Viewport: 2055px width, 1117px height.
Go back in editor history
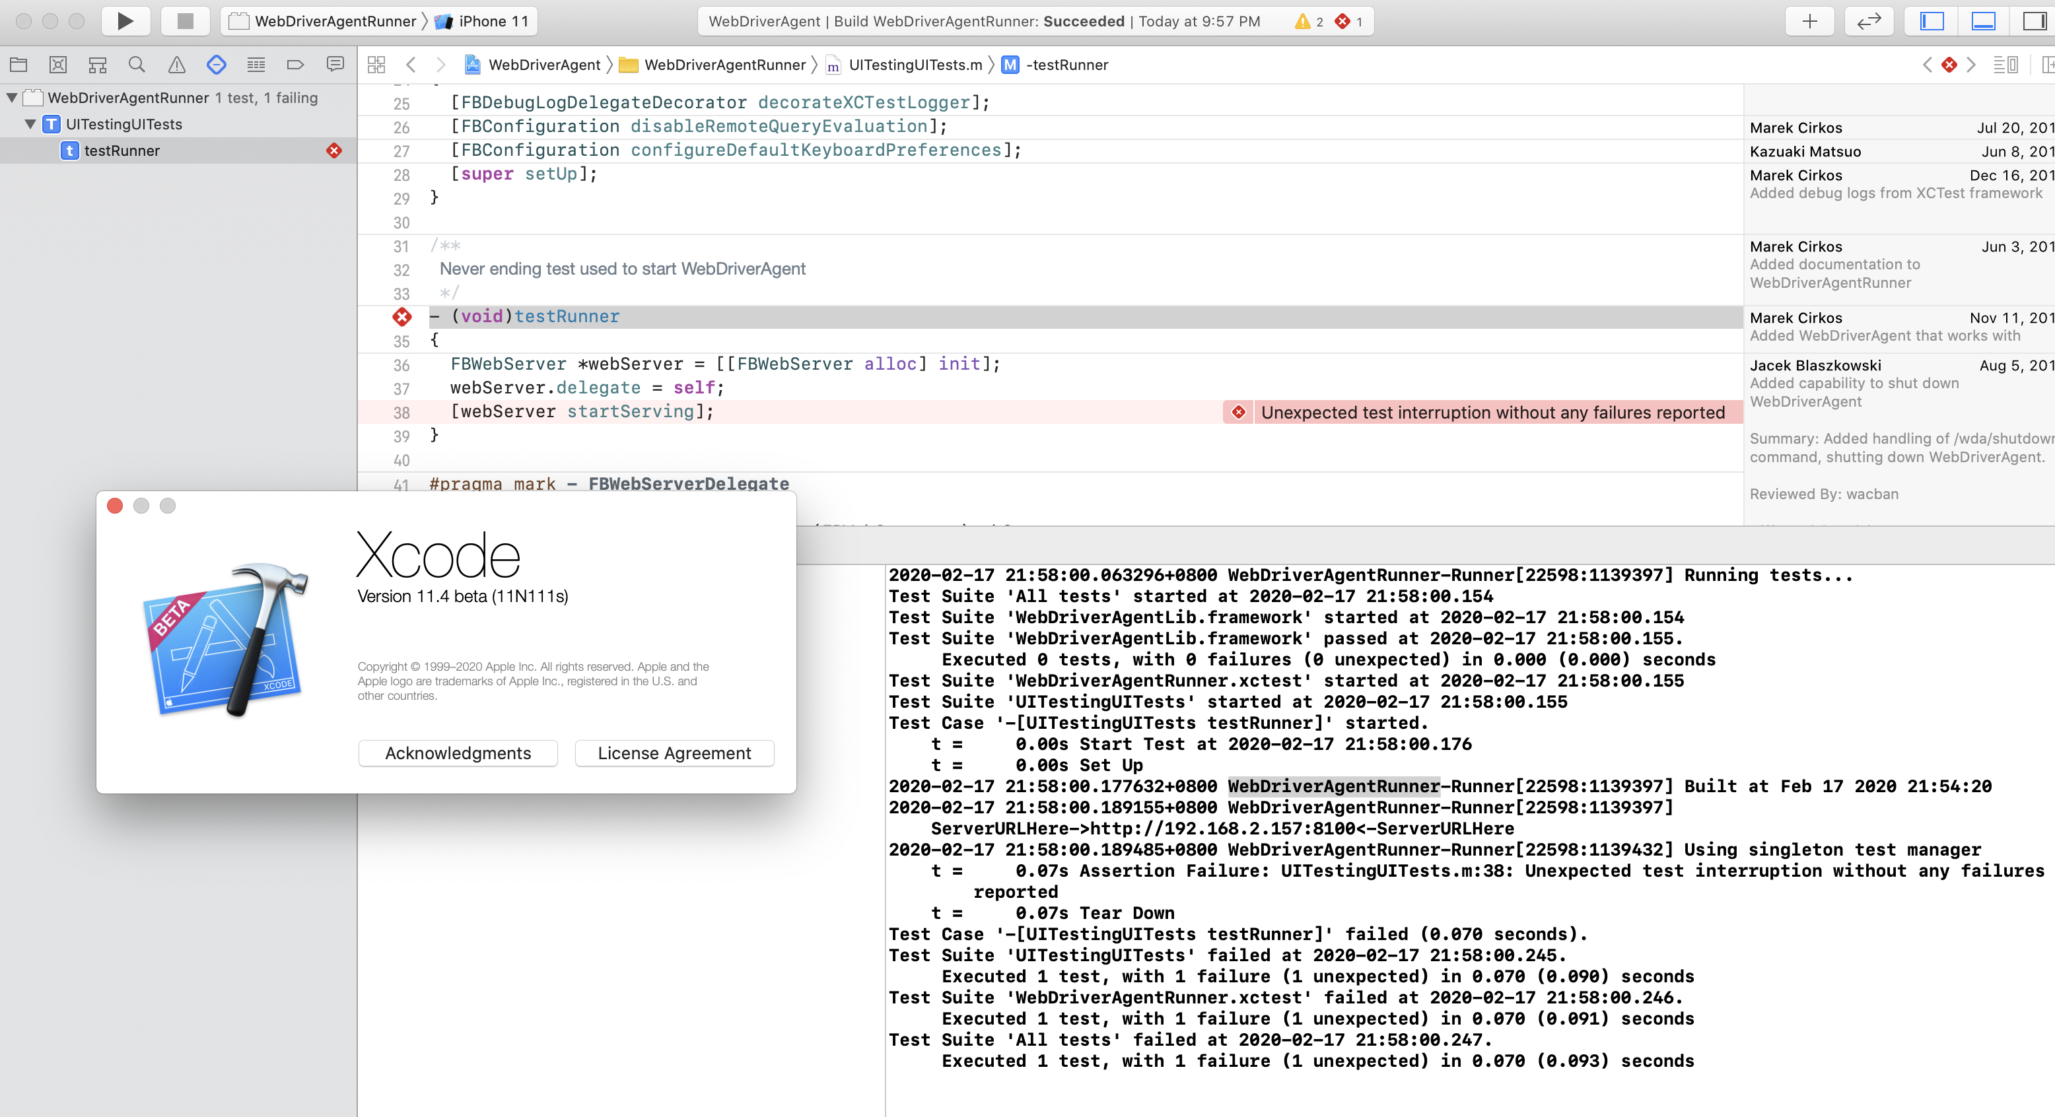tap(411, 65)
